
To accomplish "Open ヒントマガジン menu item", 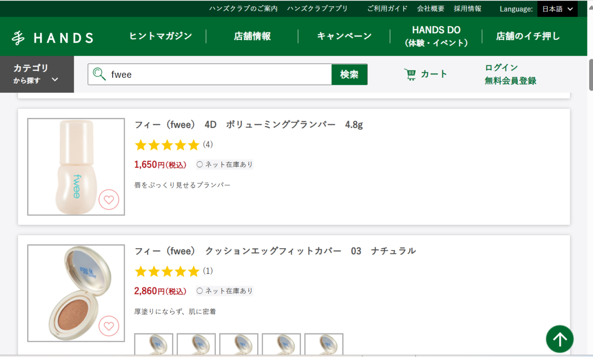I will [160, 36].
